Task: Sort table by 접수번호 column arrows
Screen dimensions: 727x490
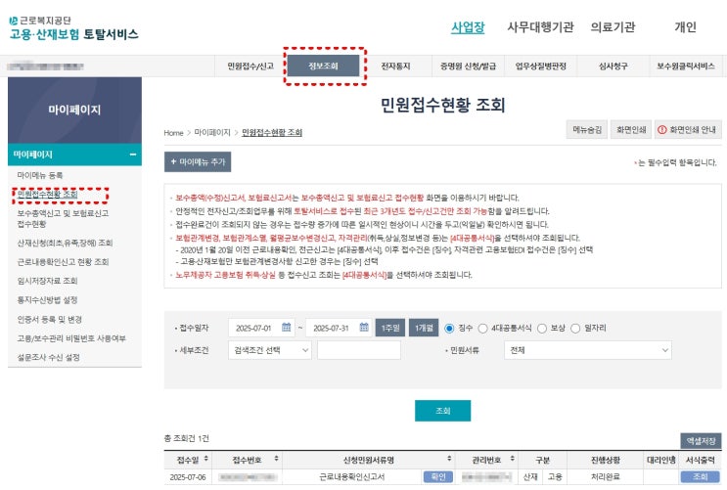Action: click(x=276, y=459)
